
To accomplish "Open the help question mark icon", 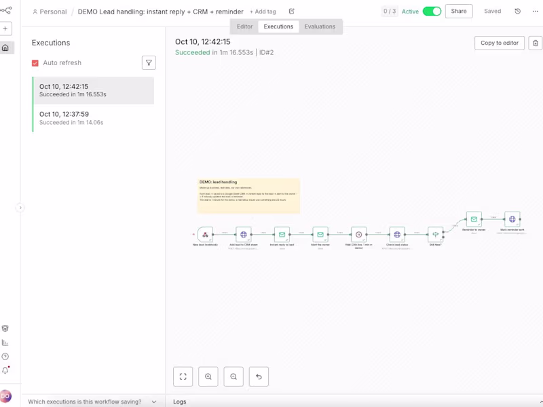I will click(x=5, y=357).
